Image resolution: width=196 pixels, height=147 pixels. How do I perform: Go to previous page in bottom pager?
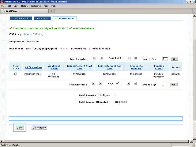[x=100, y=84]
